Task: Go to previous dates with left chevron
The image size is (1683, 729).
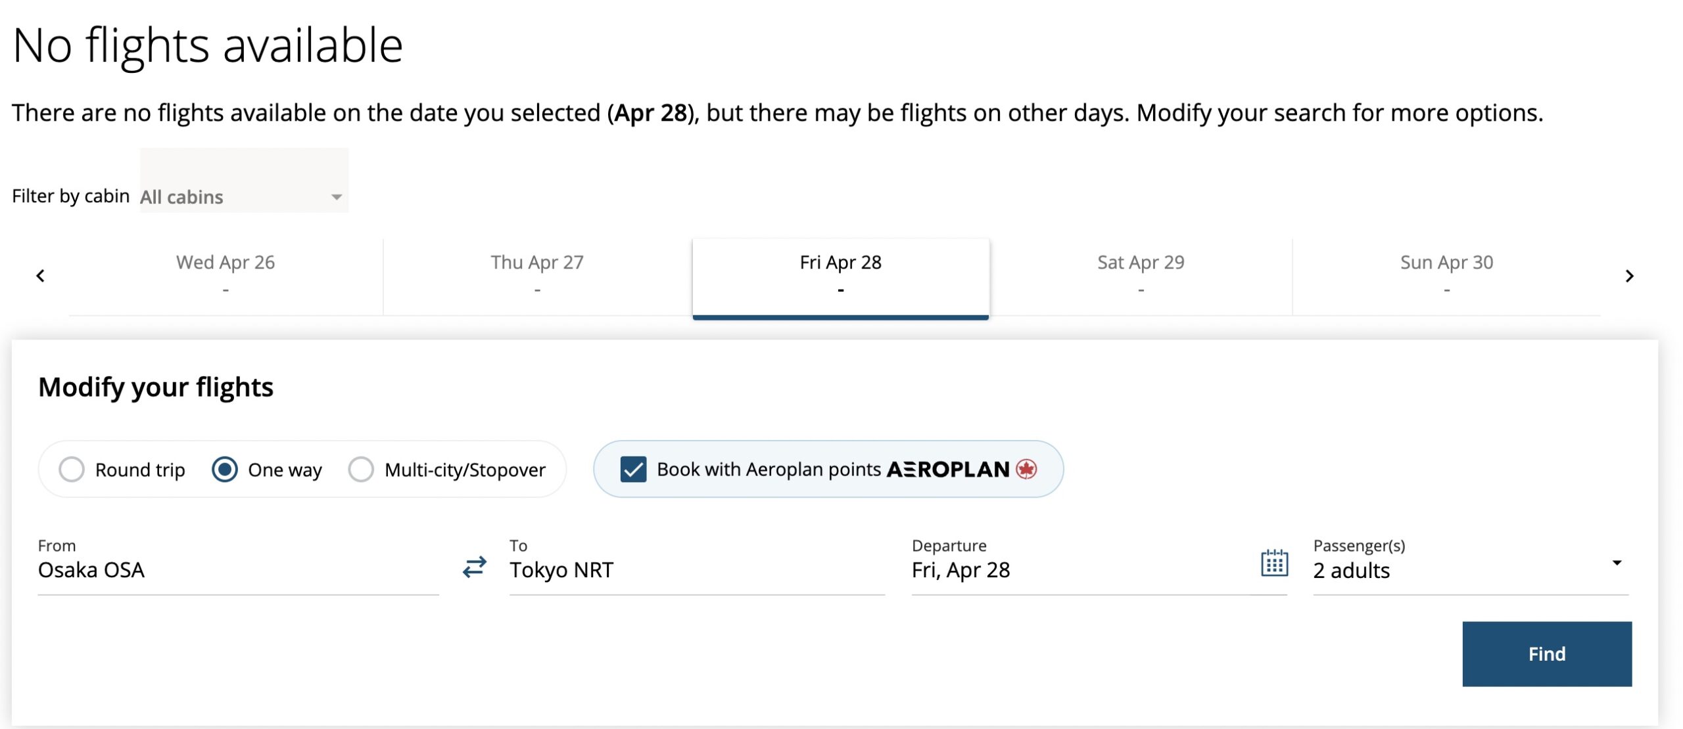Action: [x=41, y=276]
